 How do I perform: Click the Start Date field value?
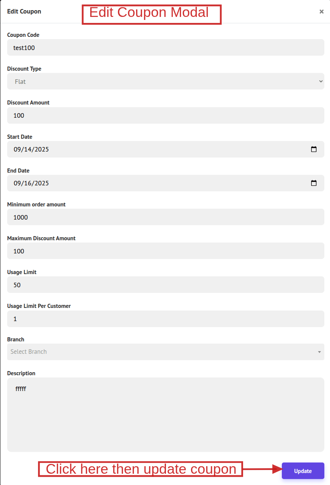pyautogui.click(x=32, y=149)
